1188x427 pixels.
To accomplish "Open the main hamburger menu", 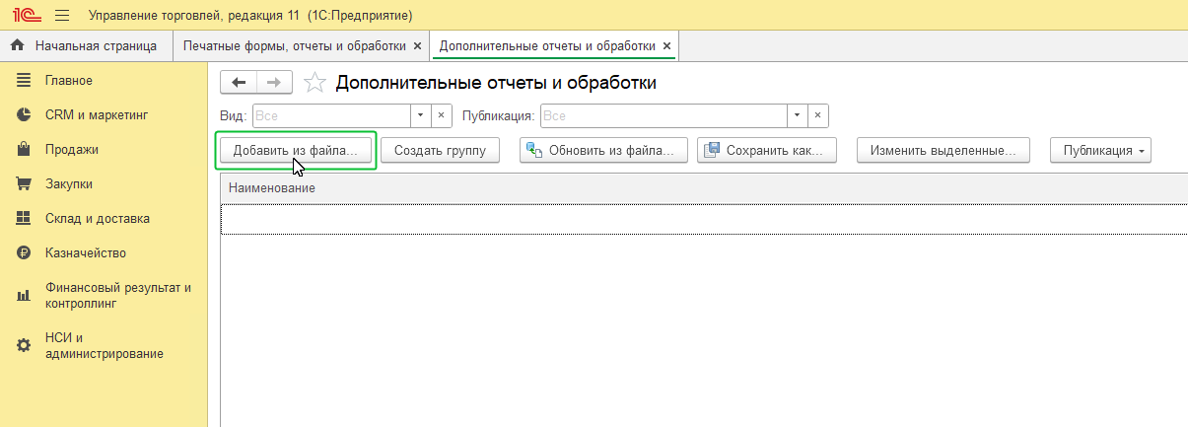I will [61, 16].
